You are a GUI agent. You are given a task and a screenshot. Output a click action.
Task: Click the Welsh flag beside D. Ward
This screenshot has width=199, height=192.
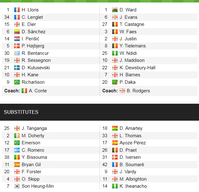coord(115,10)
